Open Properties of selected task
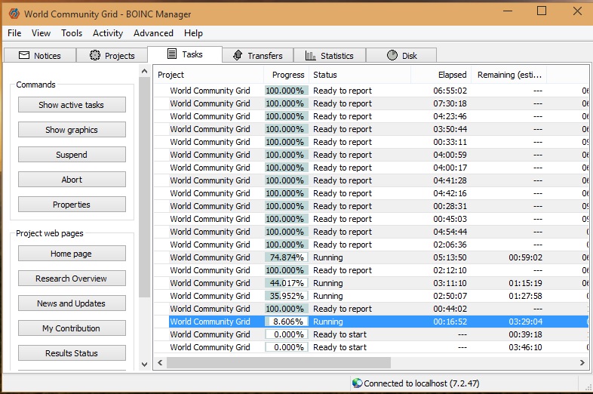The image size is (593, 394). pyautogui.click(x=72, y=205)
